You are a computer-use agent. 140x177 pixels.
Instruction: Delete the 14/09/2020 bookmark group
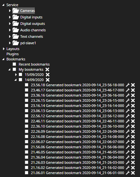coord(48,80)
